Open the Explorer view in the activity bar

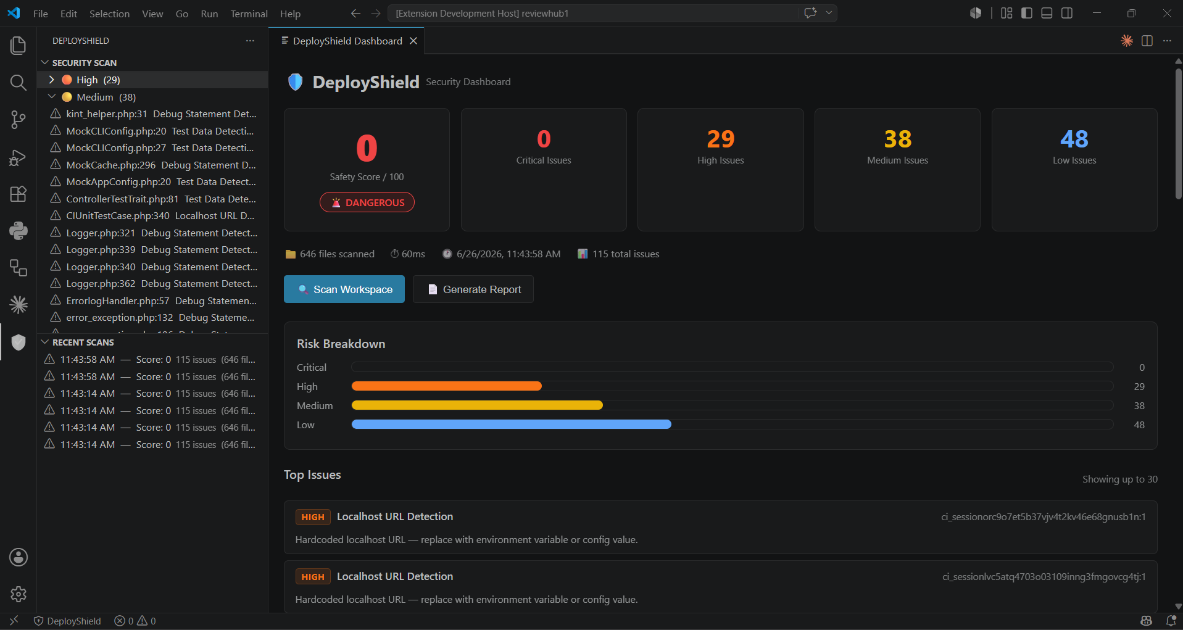19,45
